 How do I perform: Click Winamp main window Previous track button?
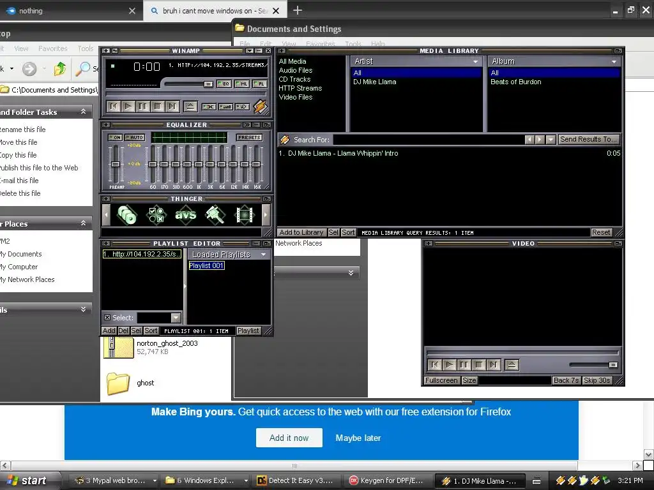pos(114,107)
